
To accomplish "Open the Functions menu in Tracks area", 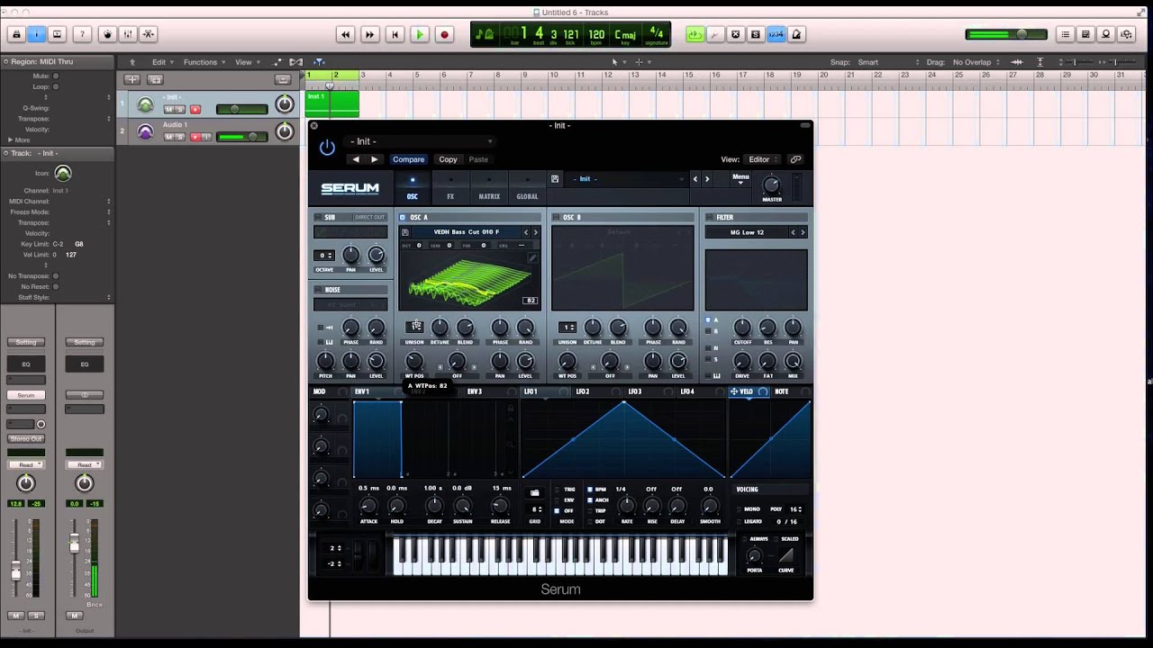I will 204,62.
